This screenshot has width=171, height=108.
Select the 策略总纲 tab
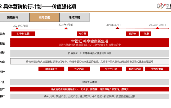pyautogui.click(x=44, y=17)
